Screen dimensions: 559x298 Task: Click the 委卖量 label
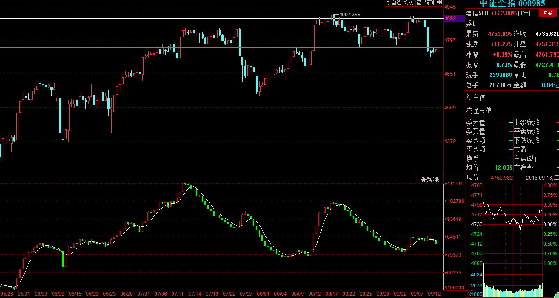pos(476,122)
